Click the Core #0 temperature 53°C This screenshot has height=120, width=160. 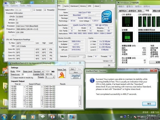(x=25, y=49)
